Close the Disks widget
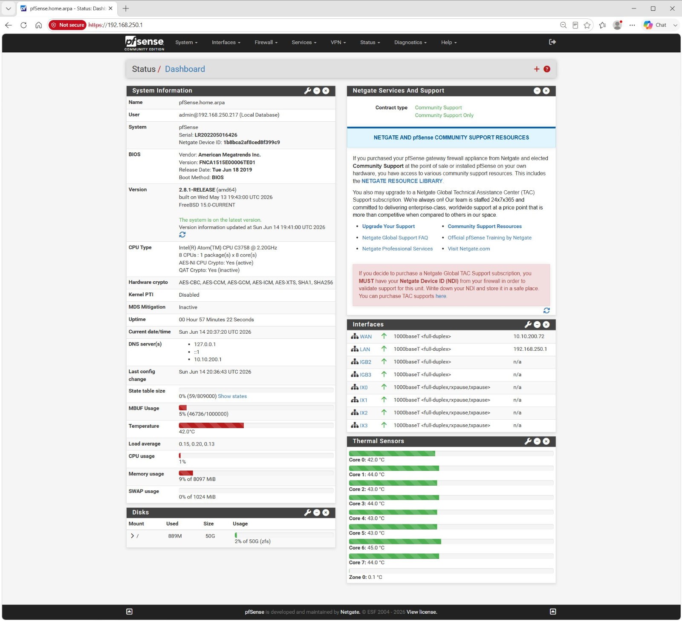 326,512
